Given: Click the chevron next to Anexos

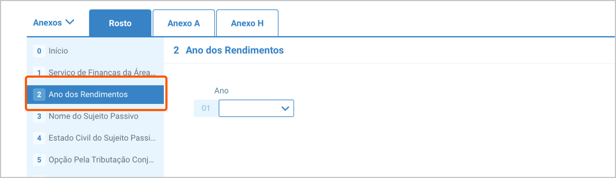Looking at the screenshot, I should pos(70,22).
